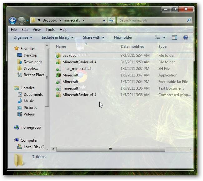
Task: Click the 7 items status text
Action: click(39, 157)
